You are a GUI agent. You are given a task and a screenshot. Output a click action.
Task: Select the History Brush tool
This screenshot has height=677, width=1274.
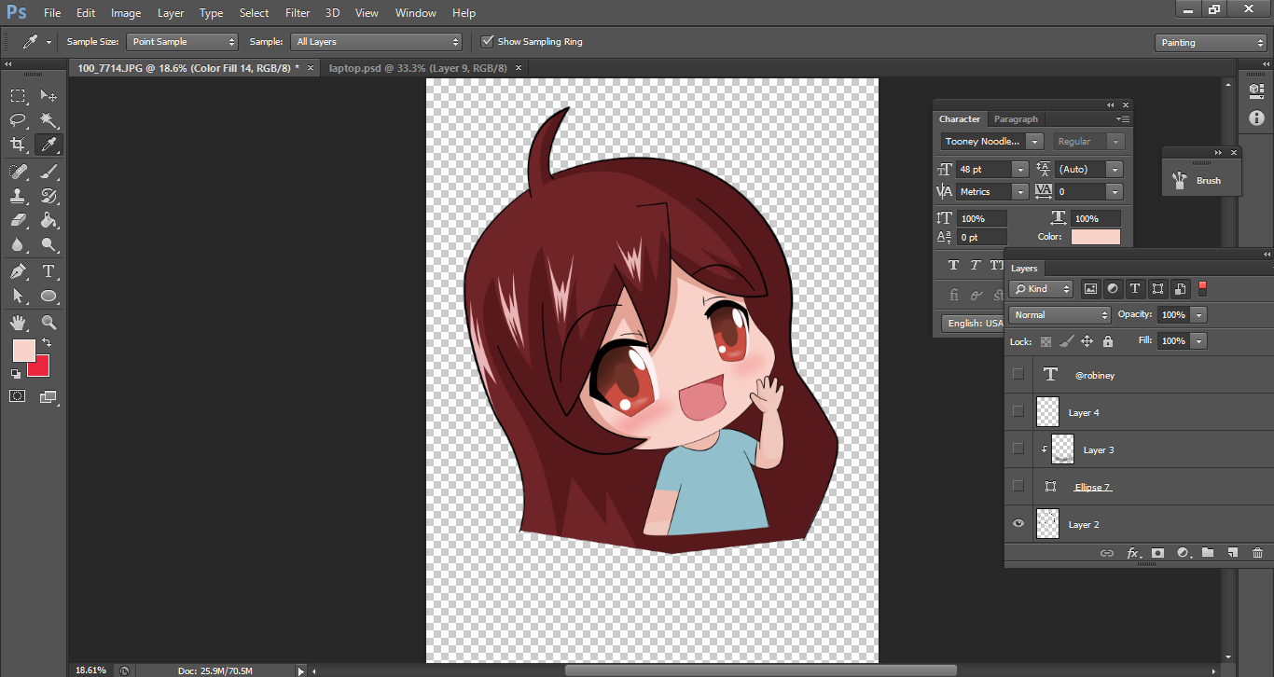48,196
